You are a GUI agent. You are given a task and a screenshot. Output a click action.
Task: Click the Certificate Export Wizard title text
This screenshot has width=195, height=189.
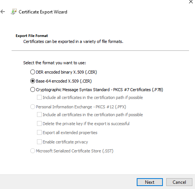point(43,12)
